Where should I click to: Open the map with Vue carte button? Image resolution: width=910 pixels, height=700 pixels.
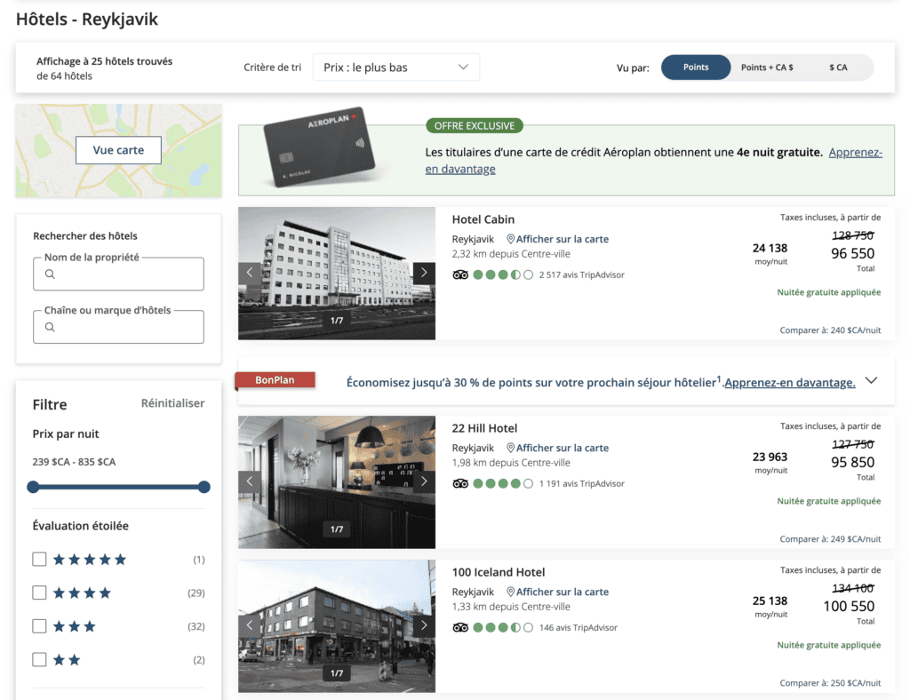pyautogui.click(x=118, y=150)
